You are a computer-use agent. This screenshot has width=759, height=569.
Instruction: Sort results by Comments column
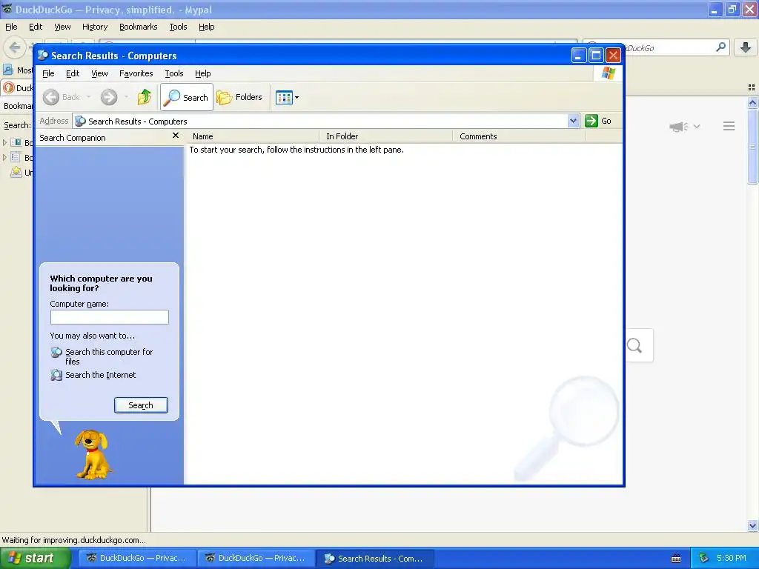(519, 136)
